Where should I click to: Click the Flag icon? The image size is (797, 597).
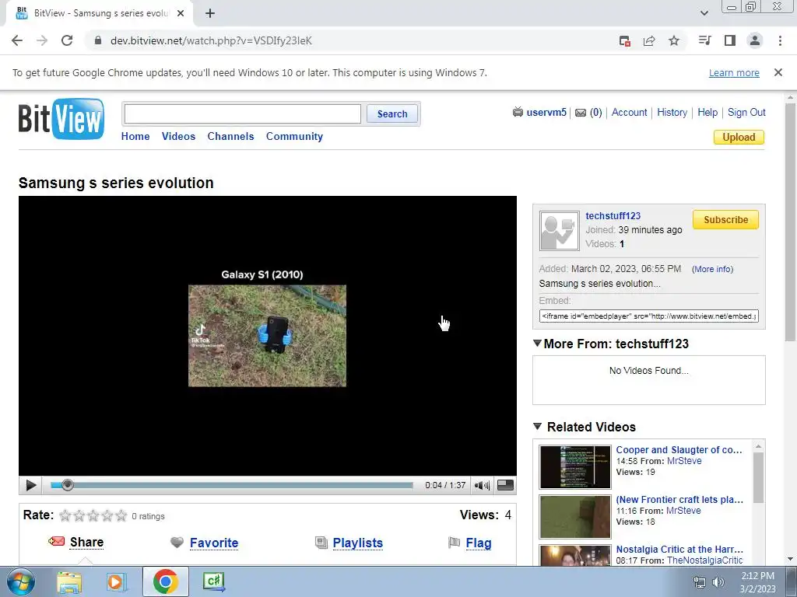pos(454,543)
